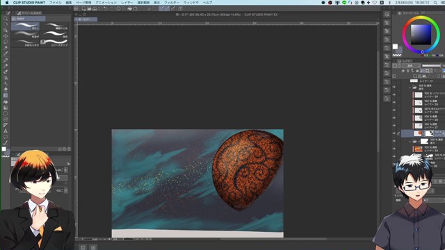Choose the コピースタンプ copy stamp sub tool

(x=54, y=43)
